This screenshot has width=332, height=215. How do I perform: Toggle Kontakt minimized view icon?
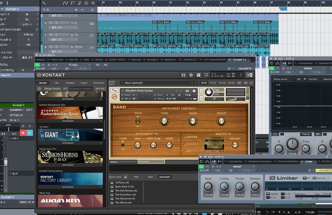pyautogui.click(x=206, y=75)
